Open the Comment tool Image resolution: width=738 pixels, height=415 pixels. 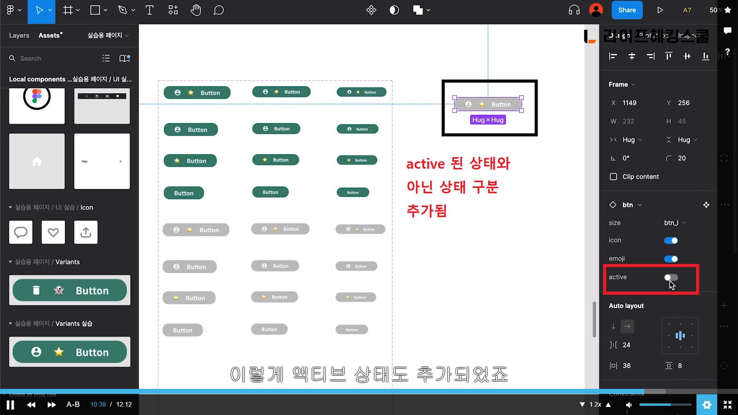click(218, 10)
